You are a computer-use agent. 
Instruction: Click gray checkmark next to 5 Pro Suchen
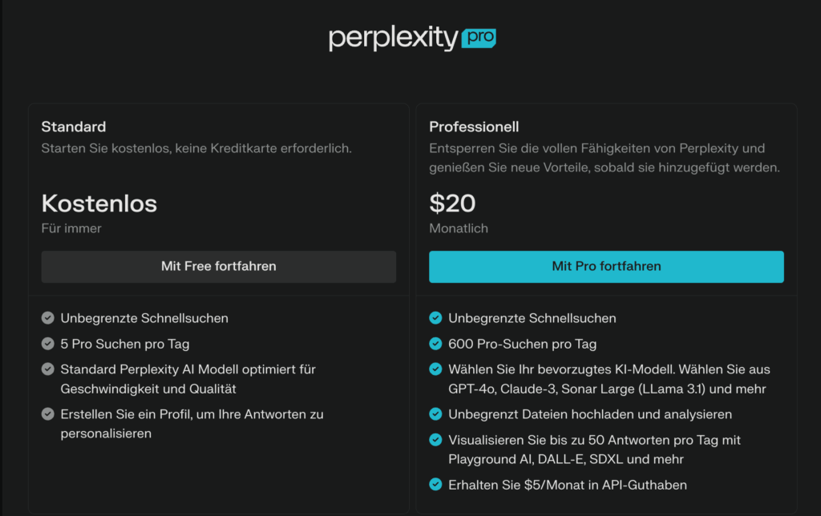(47, 344)
